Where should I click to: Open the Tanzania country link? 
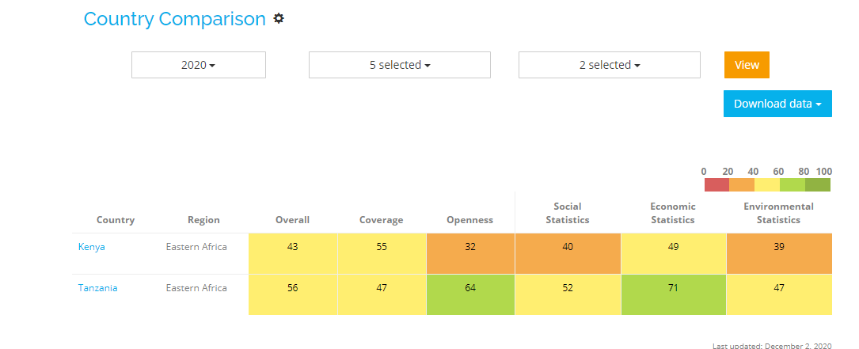pos(97,288)
